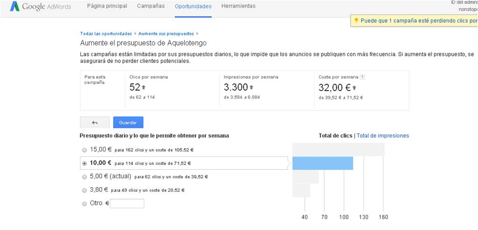Select the 10,00 € daily budget option
478x230 pixels.
85,163
